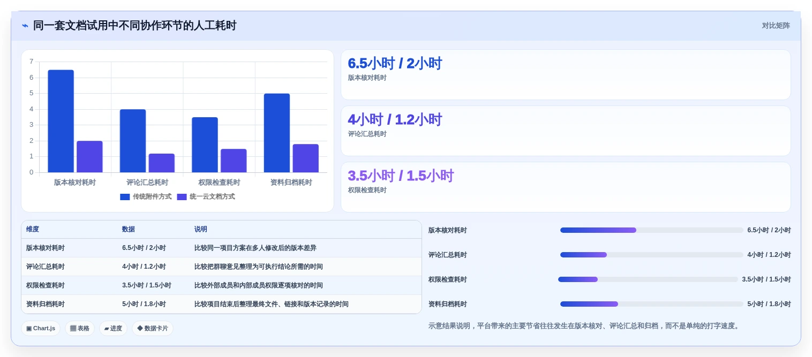Click the 版本核对耗时 x-axis label
The image size is (812, 357).
pos(75,183)
